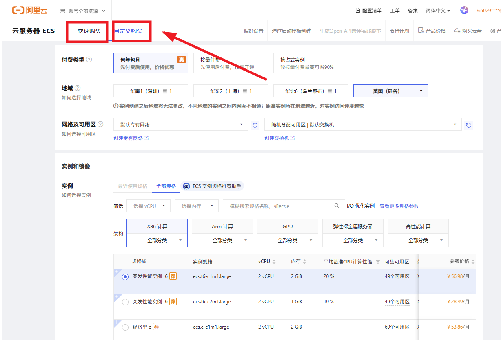Click the user avatar icon in header
The image size is (501, 340).
tap(464, 11)
